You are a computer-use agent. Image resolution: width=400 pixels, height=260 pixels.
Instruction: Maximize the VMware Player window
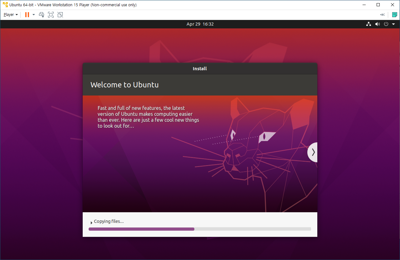(x=378, y=5)
